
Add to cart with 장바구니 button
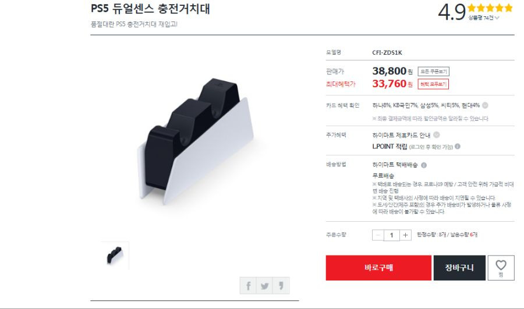tap(459, 268)
